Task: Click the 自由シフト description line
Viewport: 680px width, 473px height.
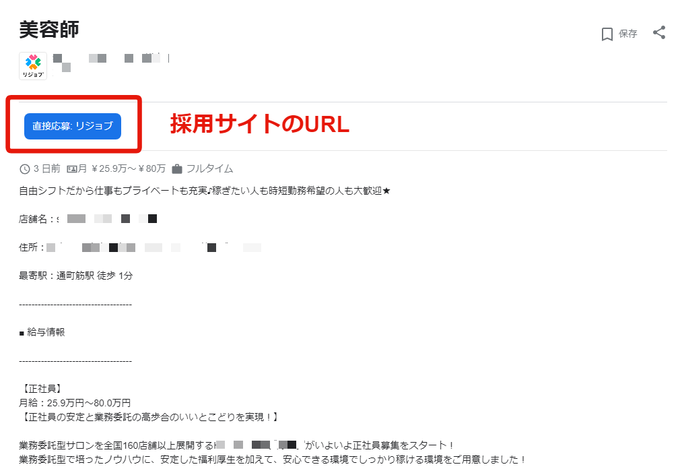Action: click(205, 191)
